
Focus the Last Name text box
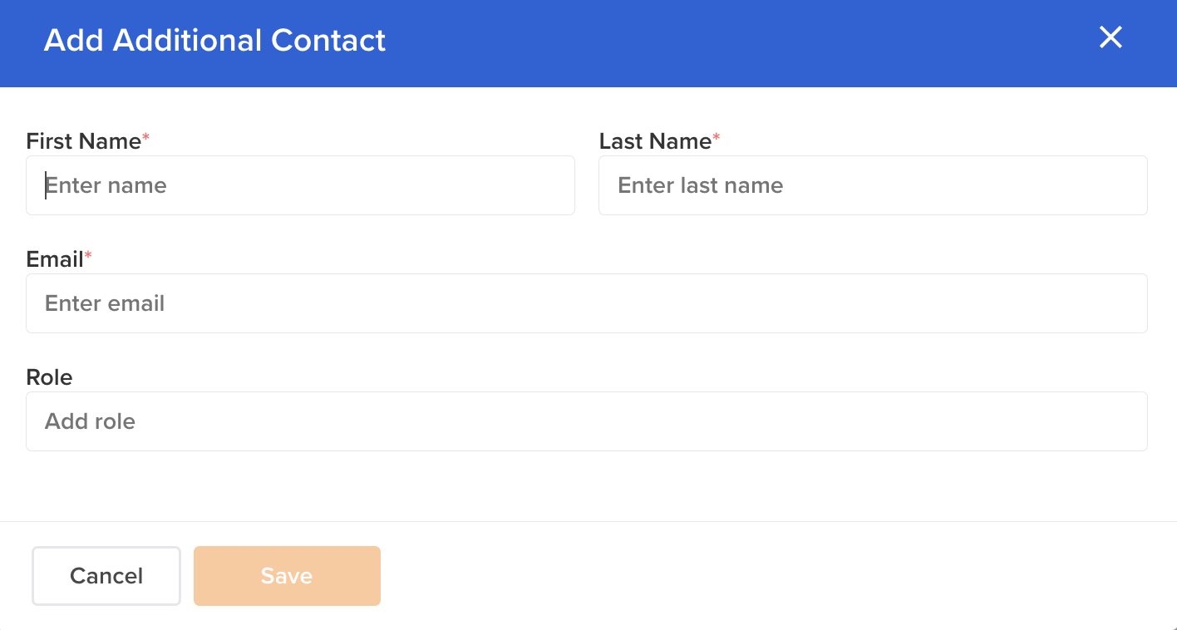873,185
